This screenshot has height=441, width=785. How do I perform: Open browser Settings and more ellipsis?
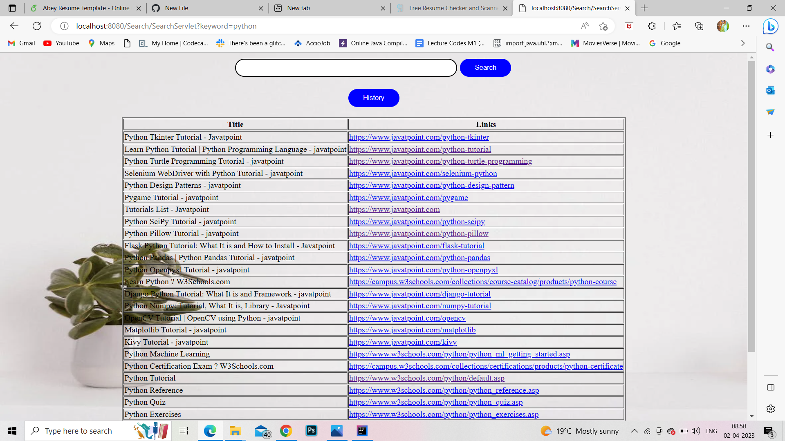(x=746, y=26)
